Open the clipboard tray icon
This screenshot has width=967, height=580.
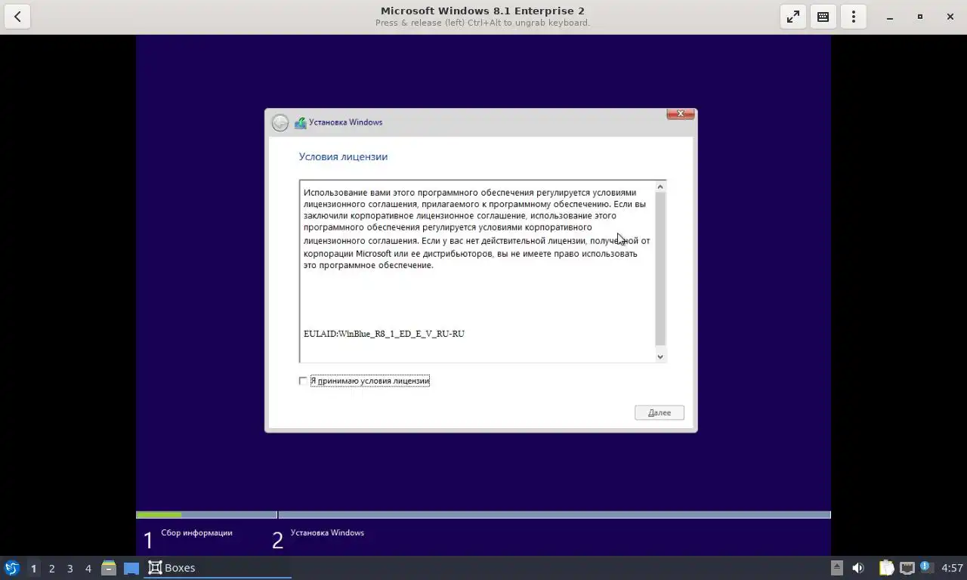(x=886, y=568)
